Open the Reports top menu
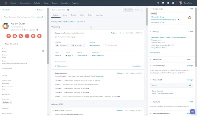 pos(76,3)
